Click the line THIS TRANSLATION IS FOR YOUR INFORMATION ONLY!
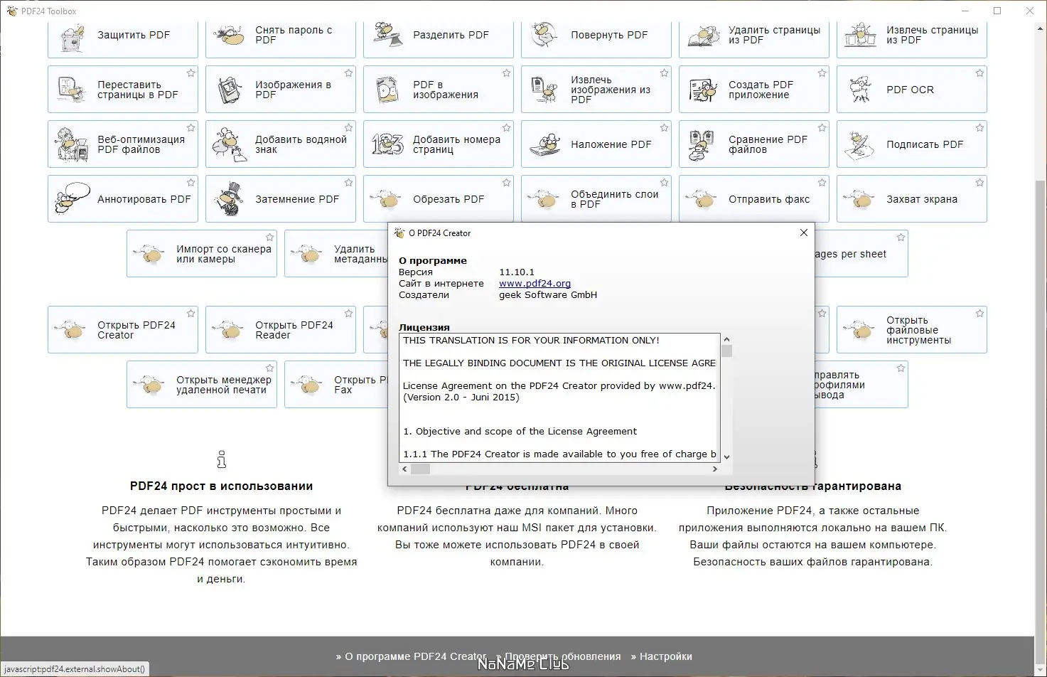The width and height of the screenshot is (1047, 677). pyautogui.click(x=531, y=340)
